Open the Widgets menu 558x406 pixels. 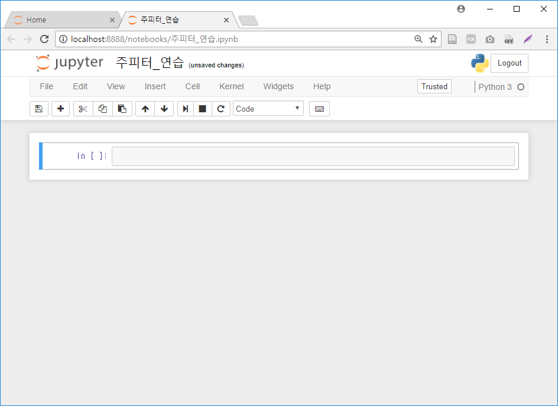pyautogui.click(x=278, y=86)
